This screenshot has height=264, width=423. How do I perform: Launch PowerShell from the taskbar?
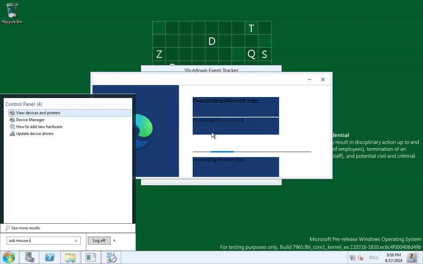click(x=50, y=257)
